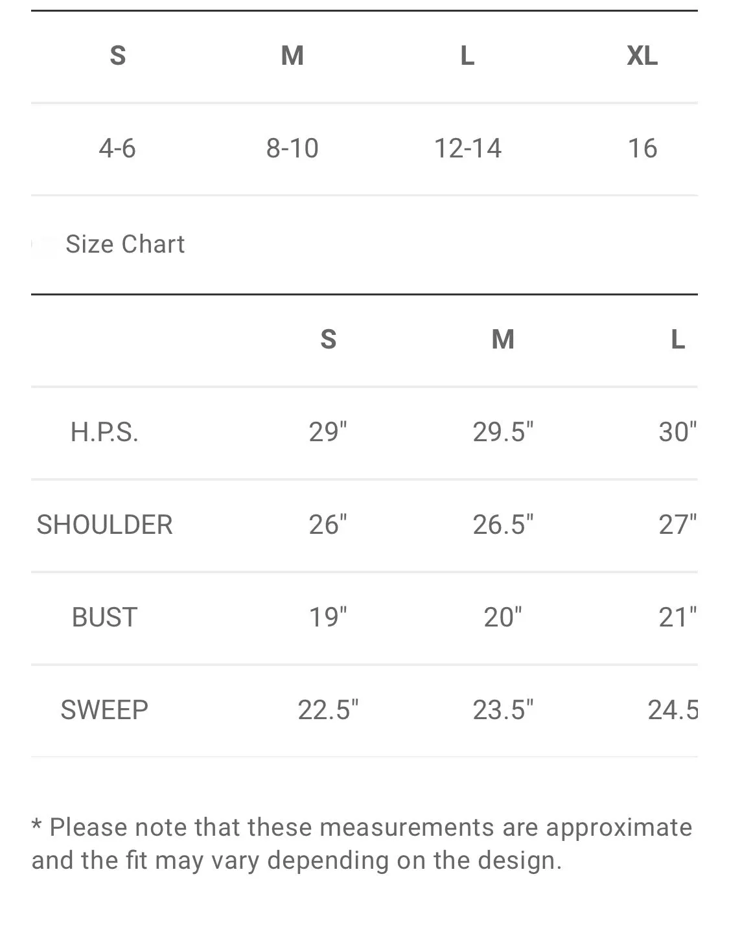Click the SHOULDER row label
Screen dimensions: 729x931
104,525
